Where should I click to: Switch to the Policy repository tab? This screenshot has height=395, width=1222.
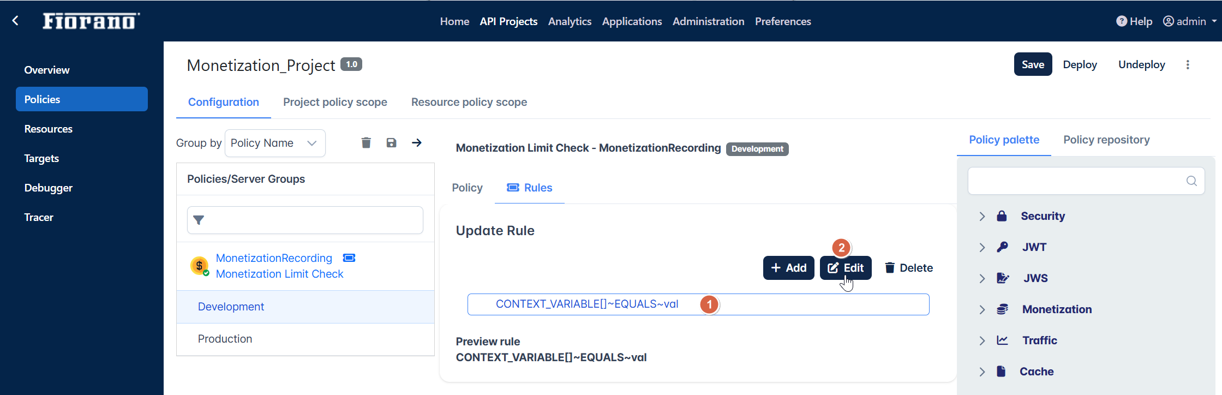click(x=1106, y=140)
